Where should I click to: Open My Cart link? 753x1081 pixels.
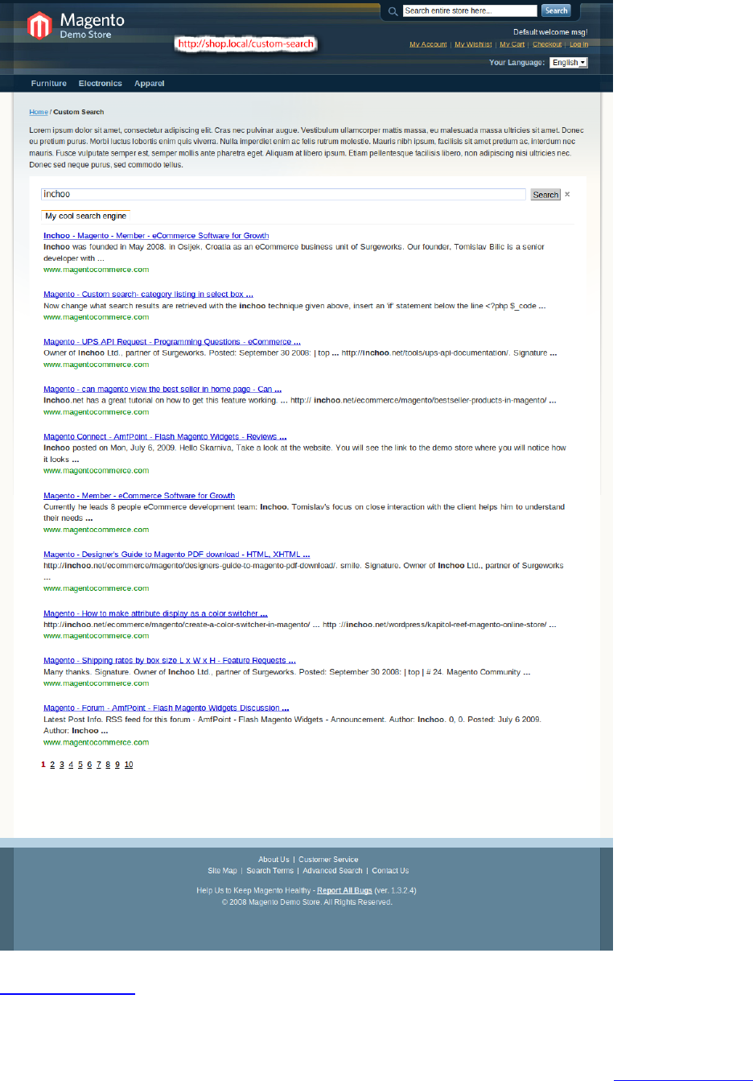512,44
